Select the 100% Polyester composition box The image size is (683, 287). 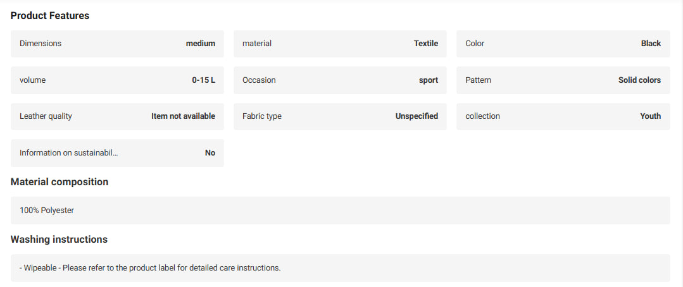click(340, 211)
